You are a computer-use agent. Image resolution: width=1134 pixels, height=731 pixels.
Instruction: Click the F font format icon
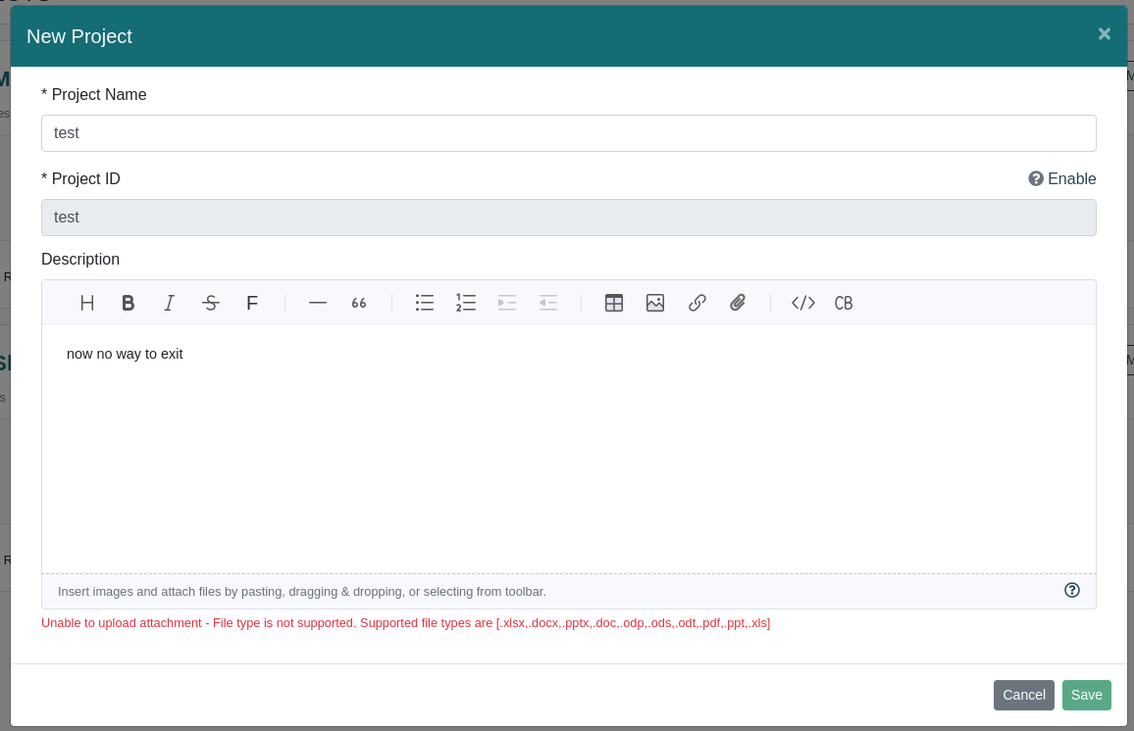coord(252,303)
